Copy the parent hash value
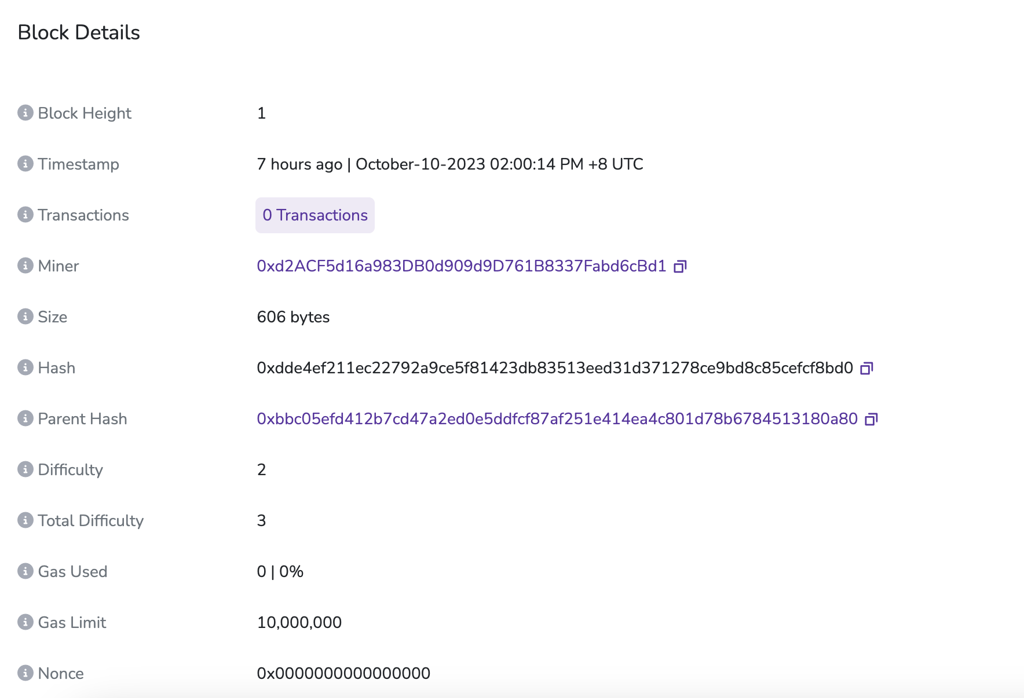The height and width of the screenshot is (698, 1024). point(871,419)
